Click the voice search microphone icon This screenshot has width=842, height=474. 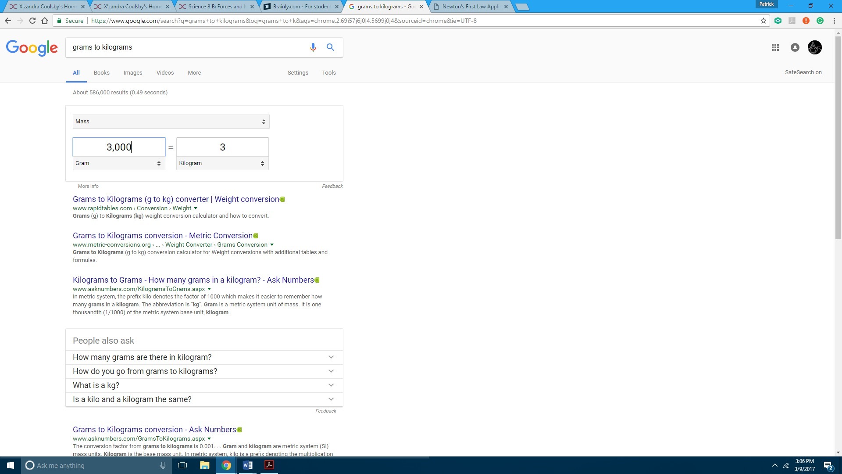tap(313, 47)
